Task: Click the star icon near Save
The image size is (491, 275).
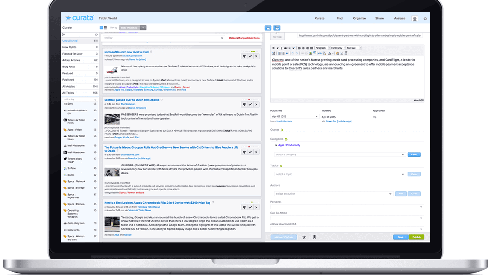Action: [304, 237]
